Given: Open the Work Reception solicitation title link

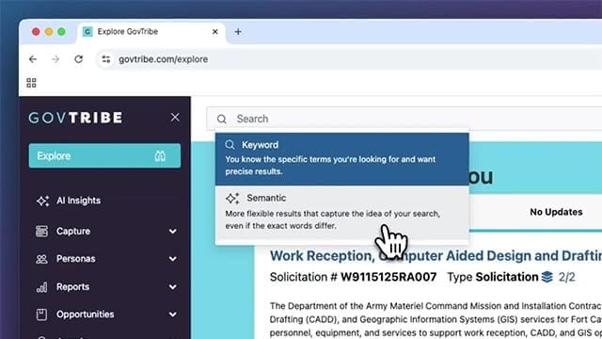Looking at the screenshot, I should click(x=436, y=255).
